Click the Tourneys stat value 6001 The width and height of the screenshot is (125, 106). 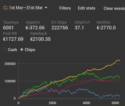[8, 28]
